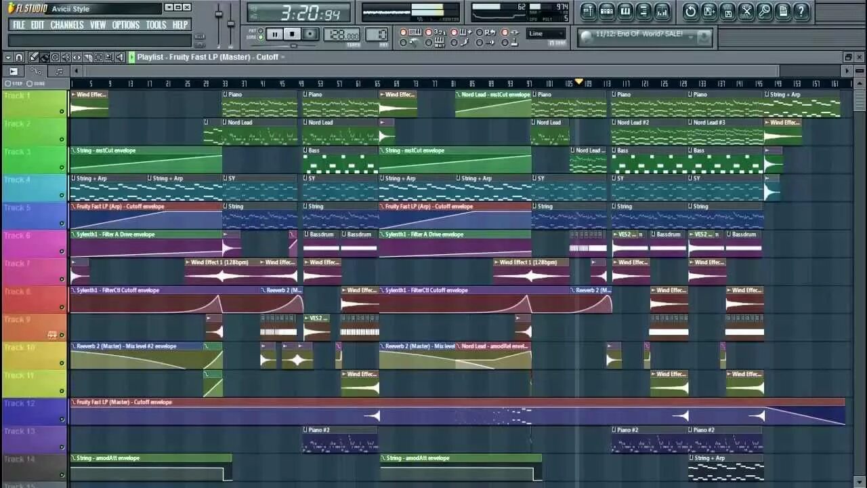Toggle the wait for input recording switch

(x=429, y=43)
